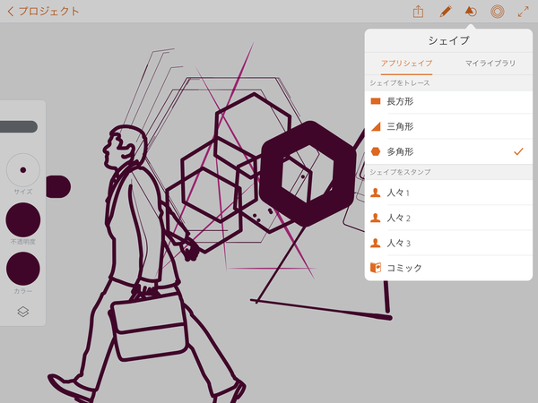Click the person icon beside 人々 2
The width and height of the screenshot is (538, 403).
[x=376, y=218]
